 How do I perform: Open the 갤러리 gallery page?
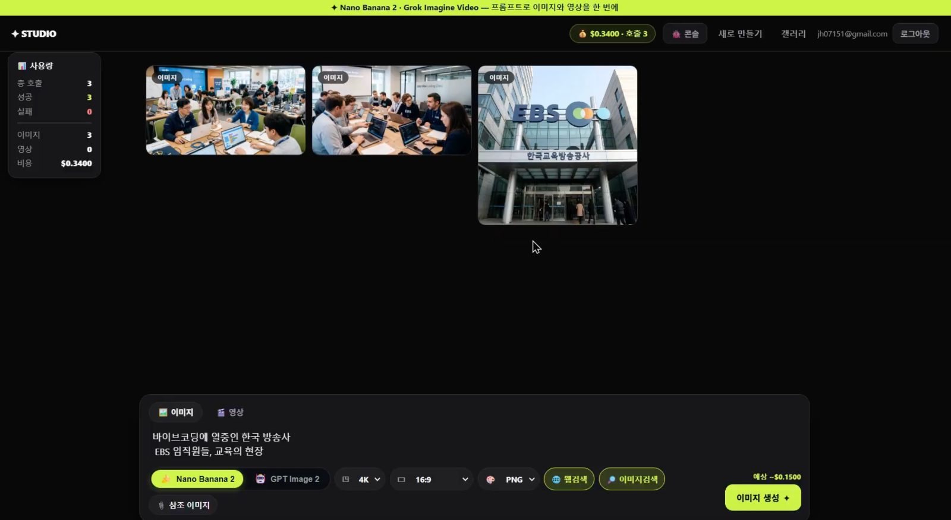point(793,34)
